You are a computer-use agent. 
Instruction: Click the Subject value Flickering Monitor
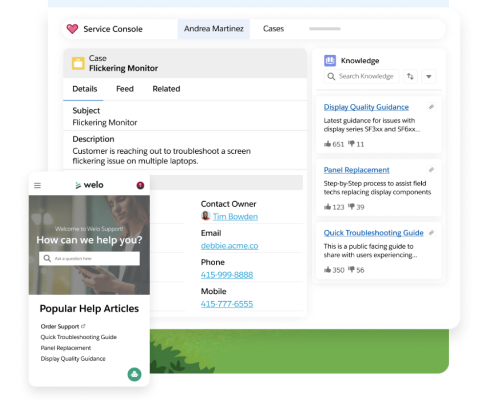point(105,123)
